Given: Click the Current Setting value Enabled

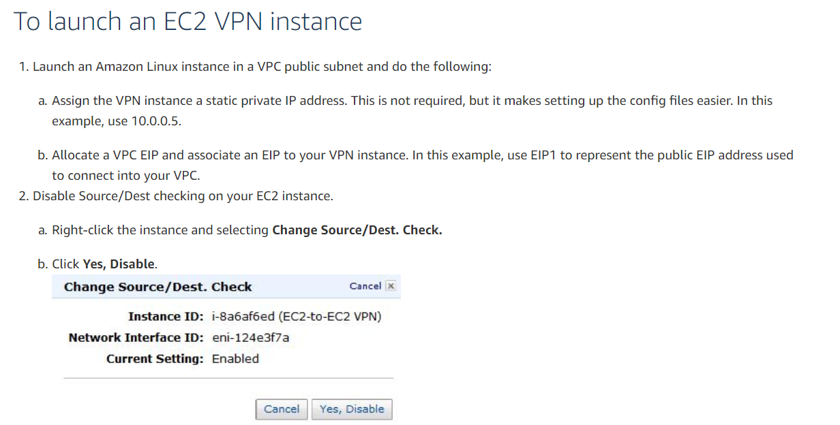Looking at the screenshot, I should click(x=235, y=359).
